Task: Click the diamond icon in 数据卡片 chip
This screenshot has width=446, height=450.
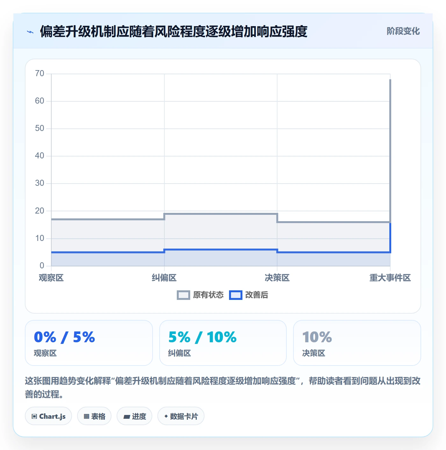Action: tap(166, 416)
